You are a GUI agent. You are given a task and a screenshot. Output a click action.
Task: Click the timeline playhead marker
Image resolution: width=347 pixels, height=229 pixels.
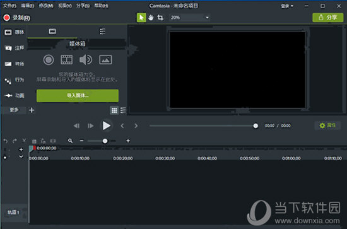(x=32, y=148)
